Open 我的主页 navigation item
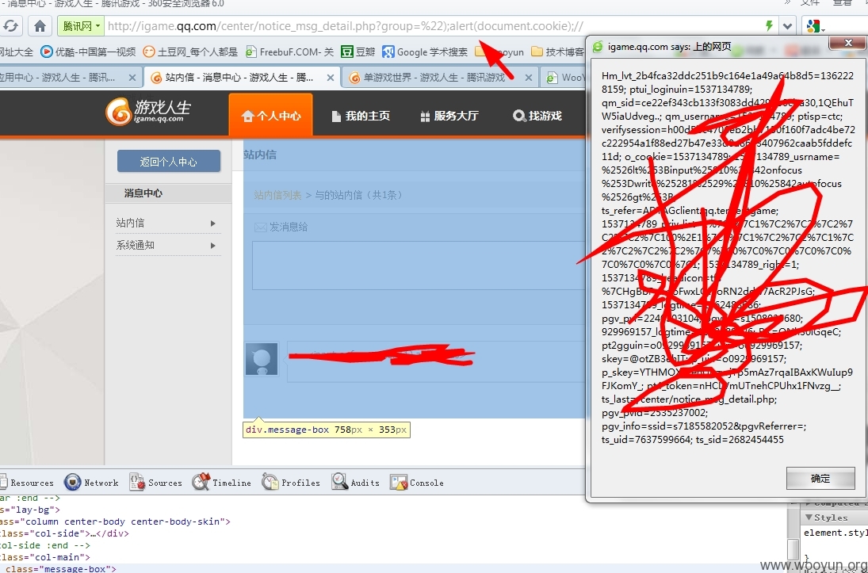This screenshot has height=573, width=868. click(x=361, y=116)
